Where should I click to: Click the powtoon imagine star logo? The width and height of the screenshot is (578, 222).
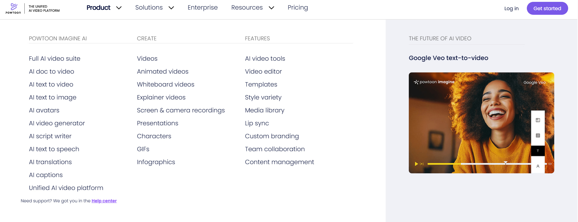coord(416,82)
